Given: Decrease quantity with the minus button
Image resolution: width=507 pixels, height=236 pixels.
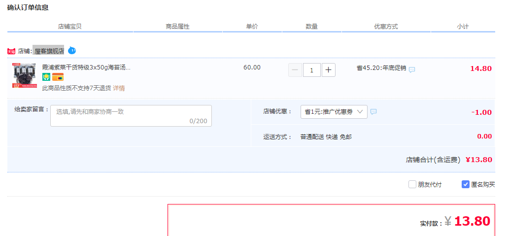Looking at the screenshot, I should (x=295, y=70).
